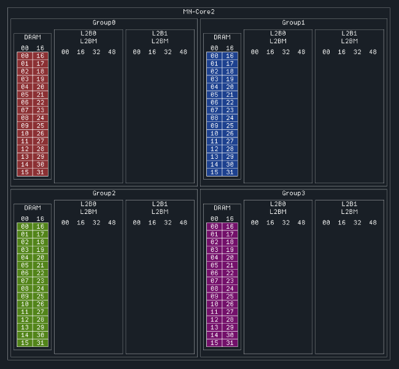Click column header 32 in Group0 L2B0
Viewport: 399px width, 369px height.
[x=96, y=52]
